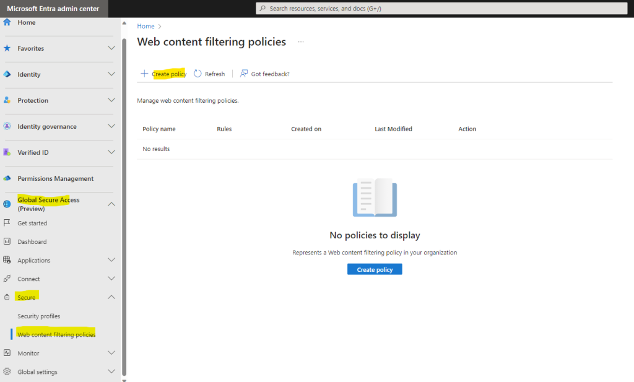Screen dimensions: 634x382
Task: Click the Secure lock icon
Action: 7,297
